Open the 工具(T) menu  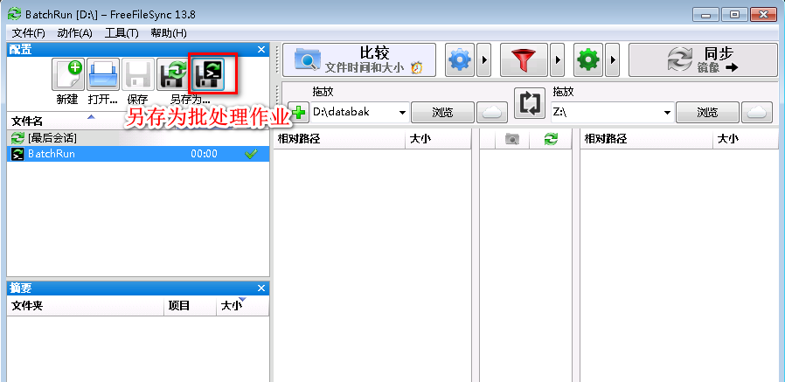(121, 32)
